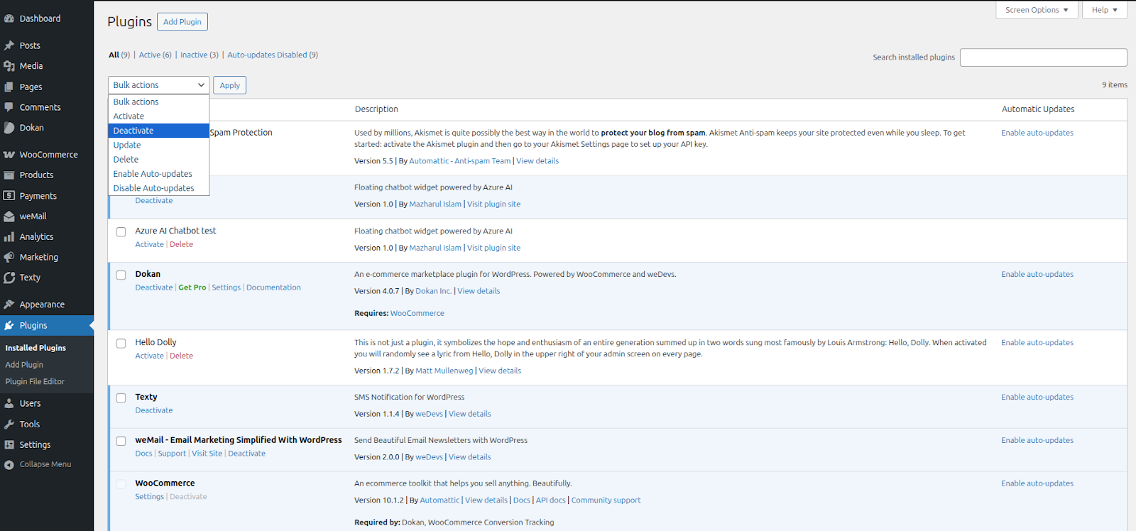
Task: Expand the Help panel
Action: 1105,10
